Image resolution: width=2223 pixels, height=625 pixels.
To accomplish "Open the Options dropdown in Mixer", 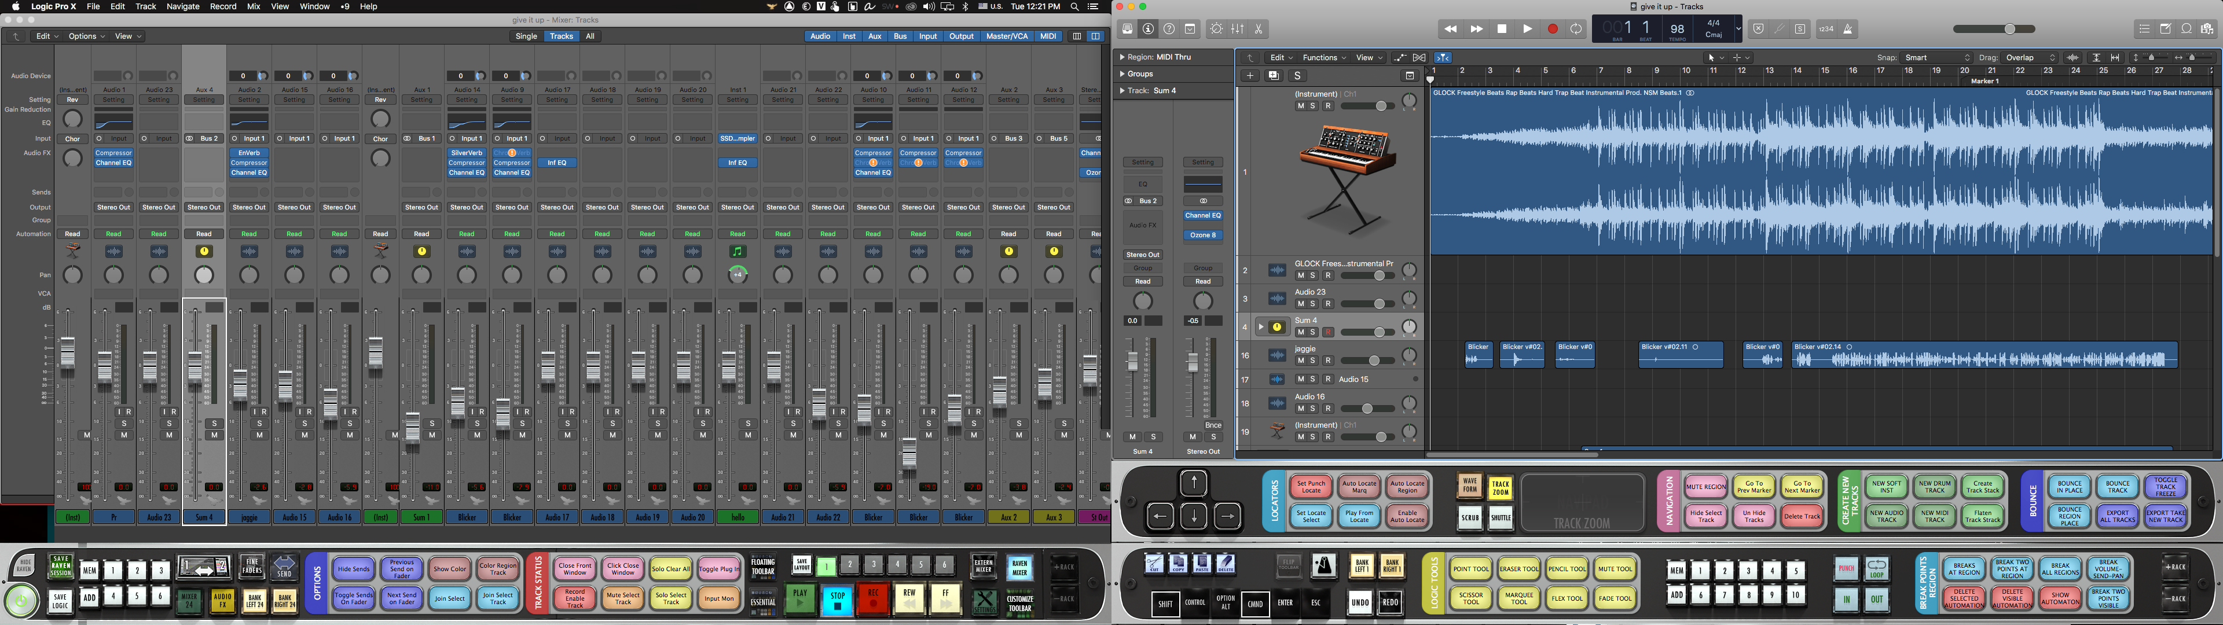I will click(86, 36).
